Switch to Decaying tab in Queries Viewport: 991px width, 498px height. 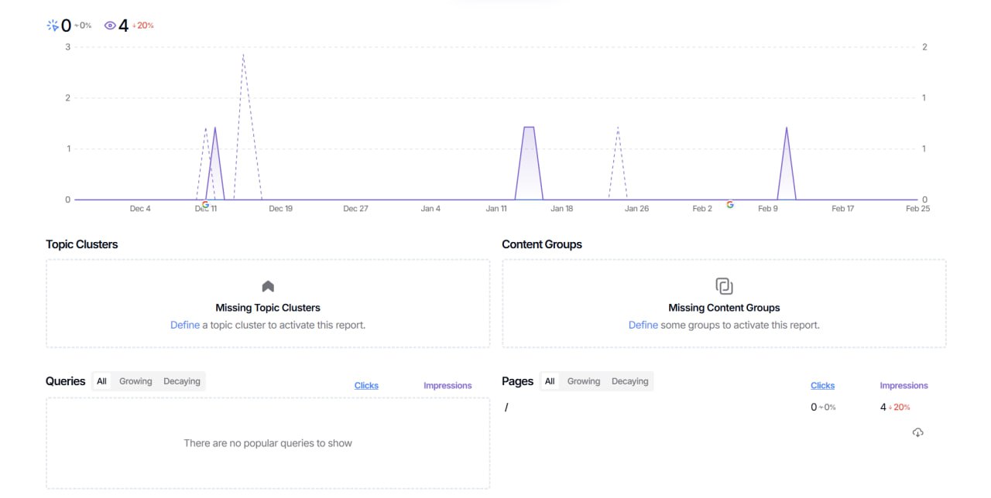pyautogui.click(x=182, y=381)
